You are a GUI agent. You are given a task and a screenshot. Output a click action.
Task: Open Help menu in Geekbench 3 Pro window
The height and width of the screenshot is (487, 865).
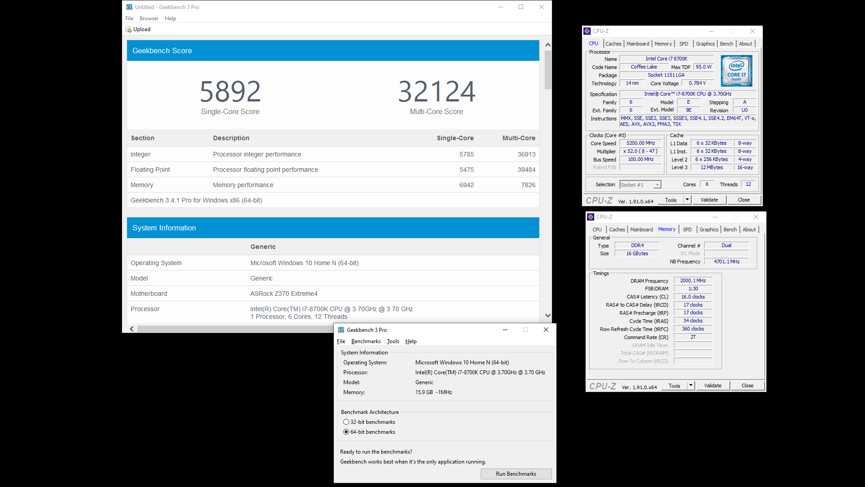411,341
